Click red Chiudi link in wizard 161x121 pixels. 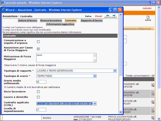click(x=98, y=16)
